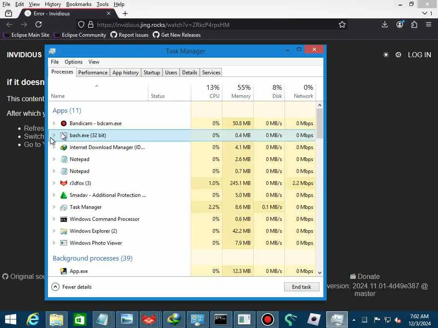The height and width of the screenshot is (328, 438).
Task: Bookmark this page with the star icon
Action: pyautogui.click(x=342, y=24)
